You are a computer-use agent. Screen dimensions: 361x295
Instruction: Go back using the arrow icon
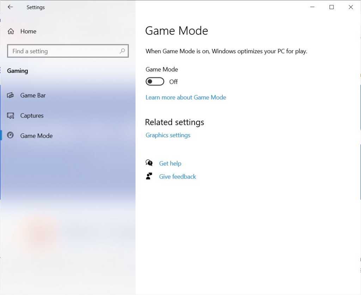coord(10,7)
